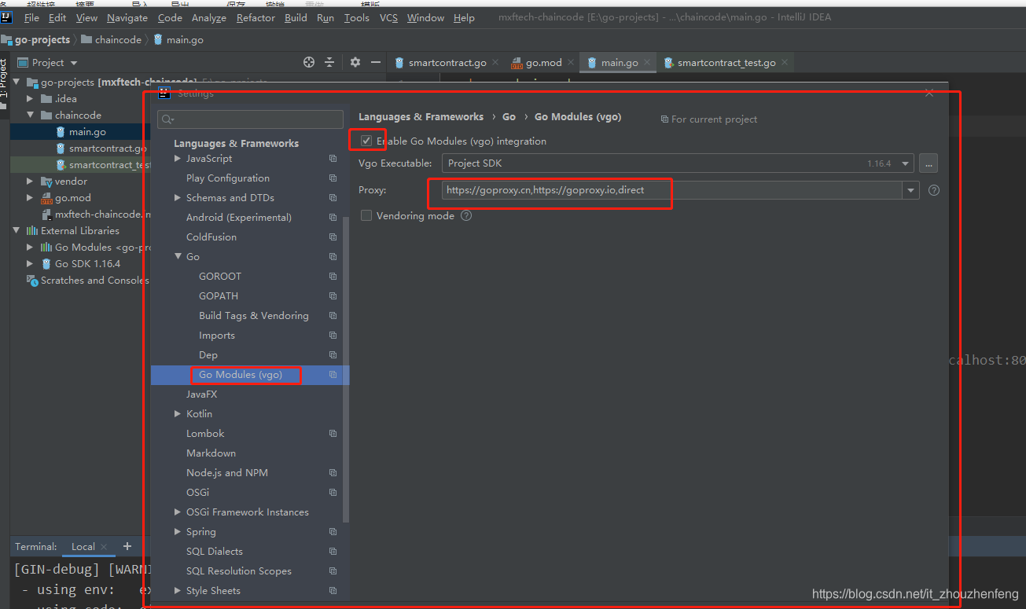
Task: Click the project-level icon on Go Modules (vgo) row
Action: [x=333, y=375]
